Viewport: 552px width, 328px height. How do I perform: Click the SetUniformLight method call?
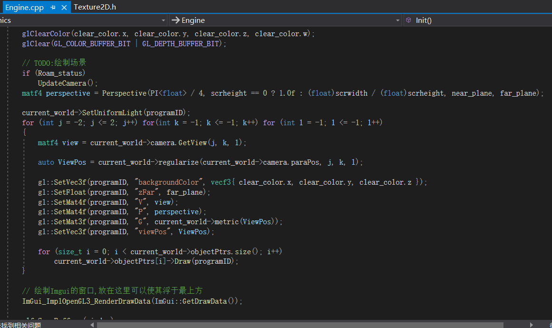point(112,113)
